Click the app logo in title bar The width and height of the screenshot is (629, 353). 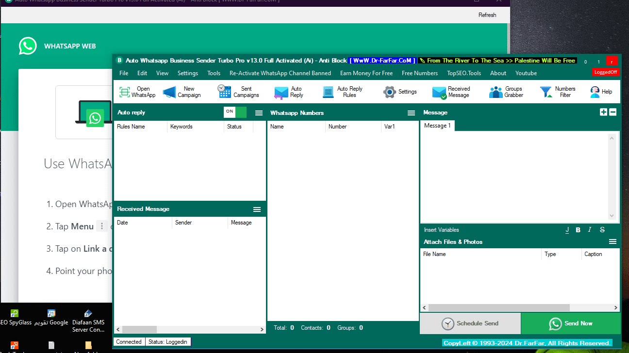coord(119,61)
